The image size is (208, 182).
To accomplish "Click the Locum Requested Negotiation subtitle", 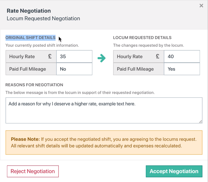I will click(43, 18).
